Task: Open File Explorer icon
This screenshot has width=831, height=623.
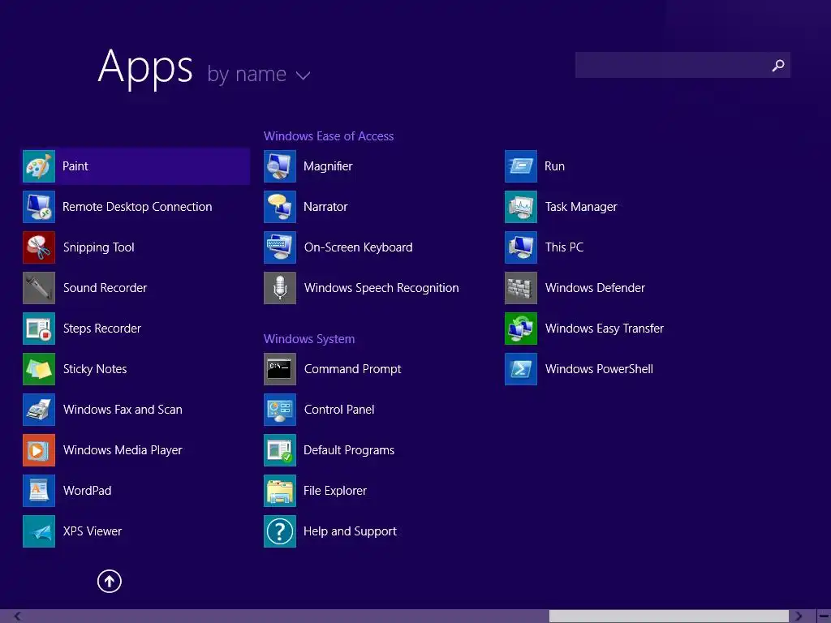Action: tap(280, 491)
